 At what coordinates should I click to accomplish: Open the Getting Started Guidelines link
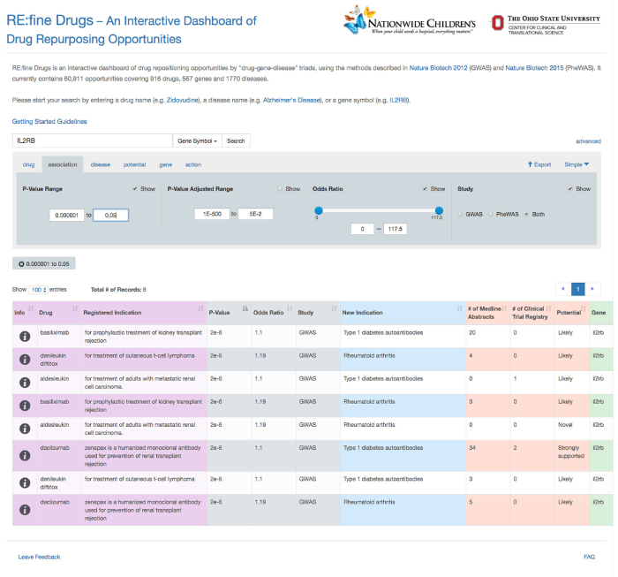coord(49,121)
